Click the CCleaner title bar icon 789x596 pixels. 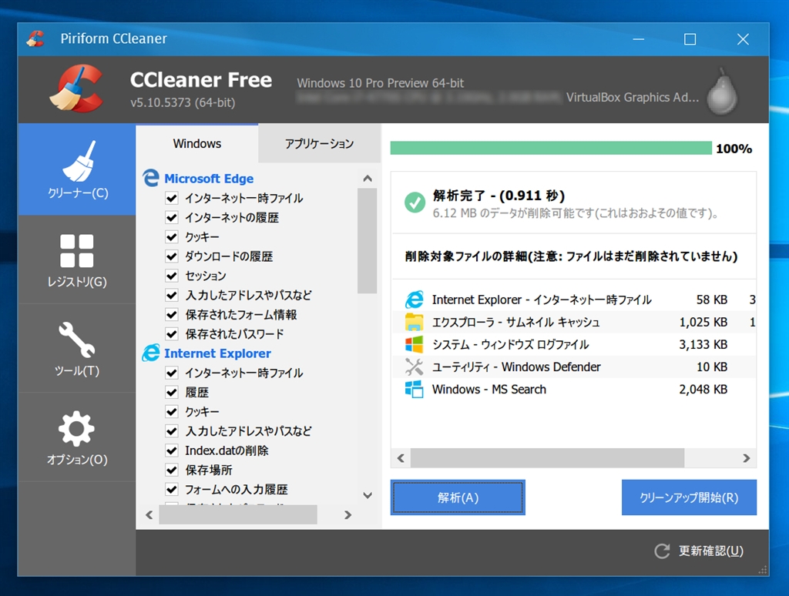[35, 39]
